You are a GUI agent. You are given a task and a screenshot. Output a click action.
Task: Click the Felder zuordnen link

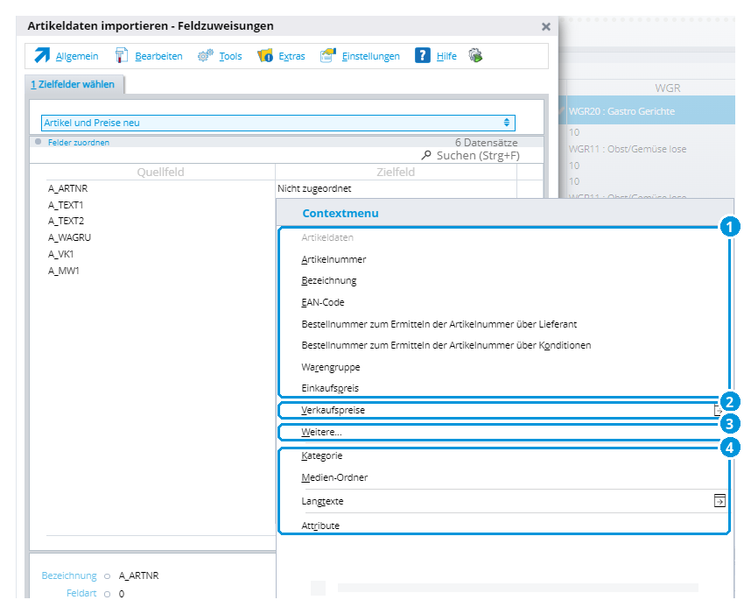(79, 143)
